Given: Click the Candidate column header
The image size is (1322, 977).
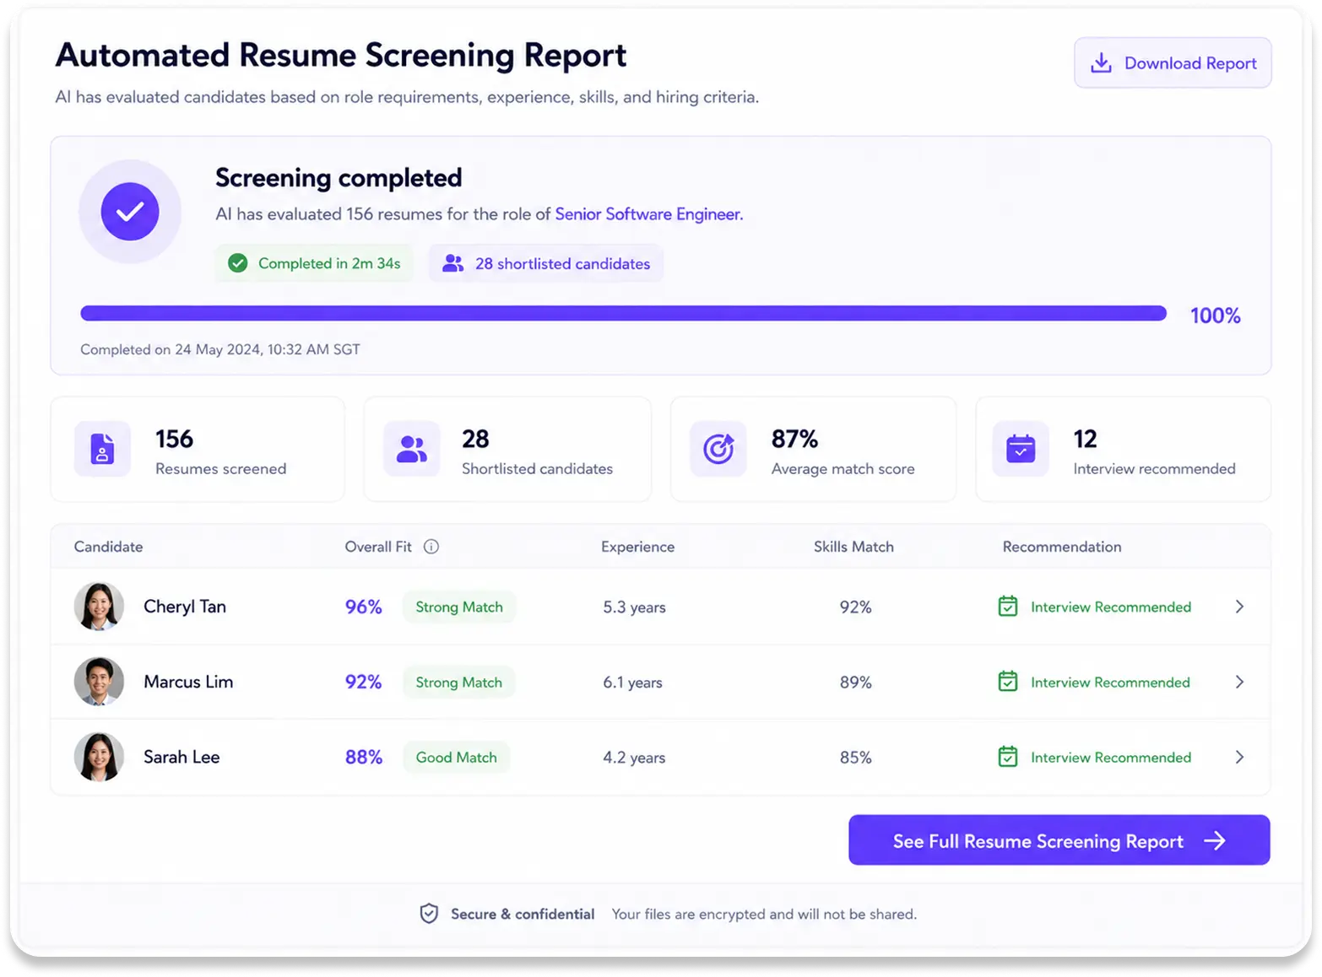Looking at the screenshot, I should pyautogui.click(x=108, y=547).
